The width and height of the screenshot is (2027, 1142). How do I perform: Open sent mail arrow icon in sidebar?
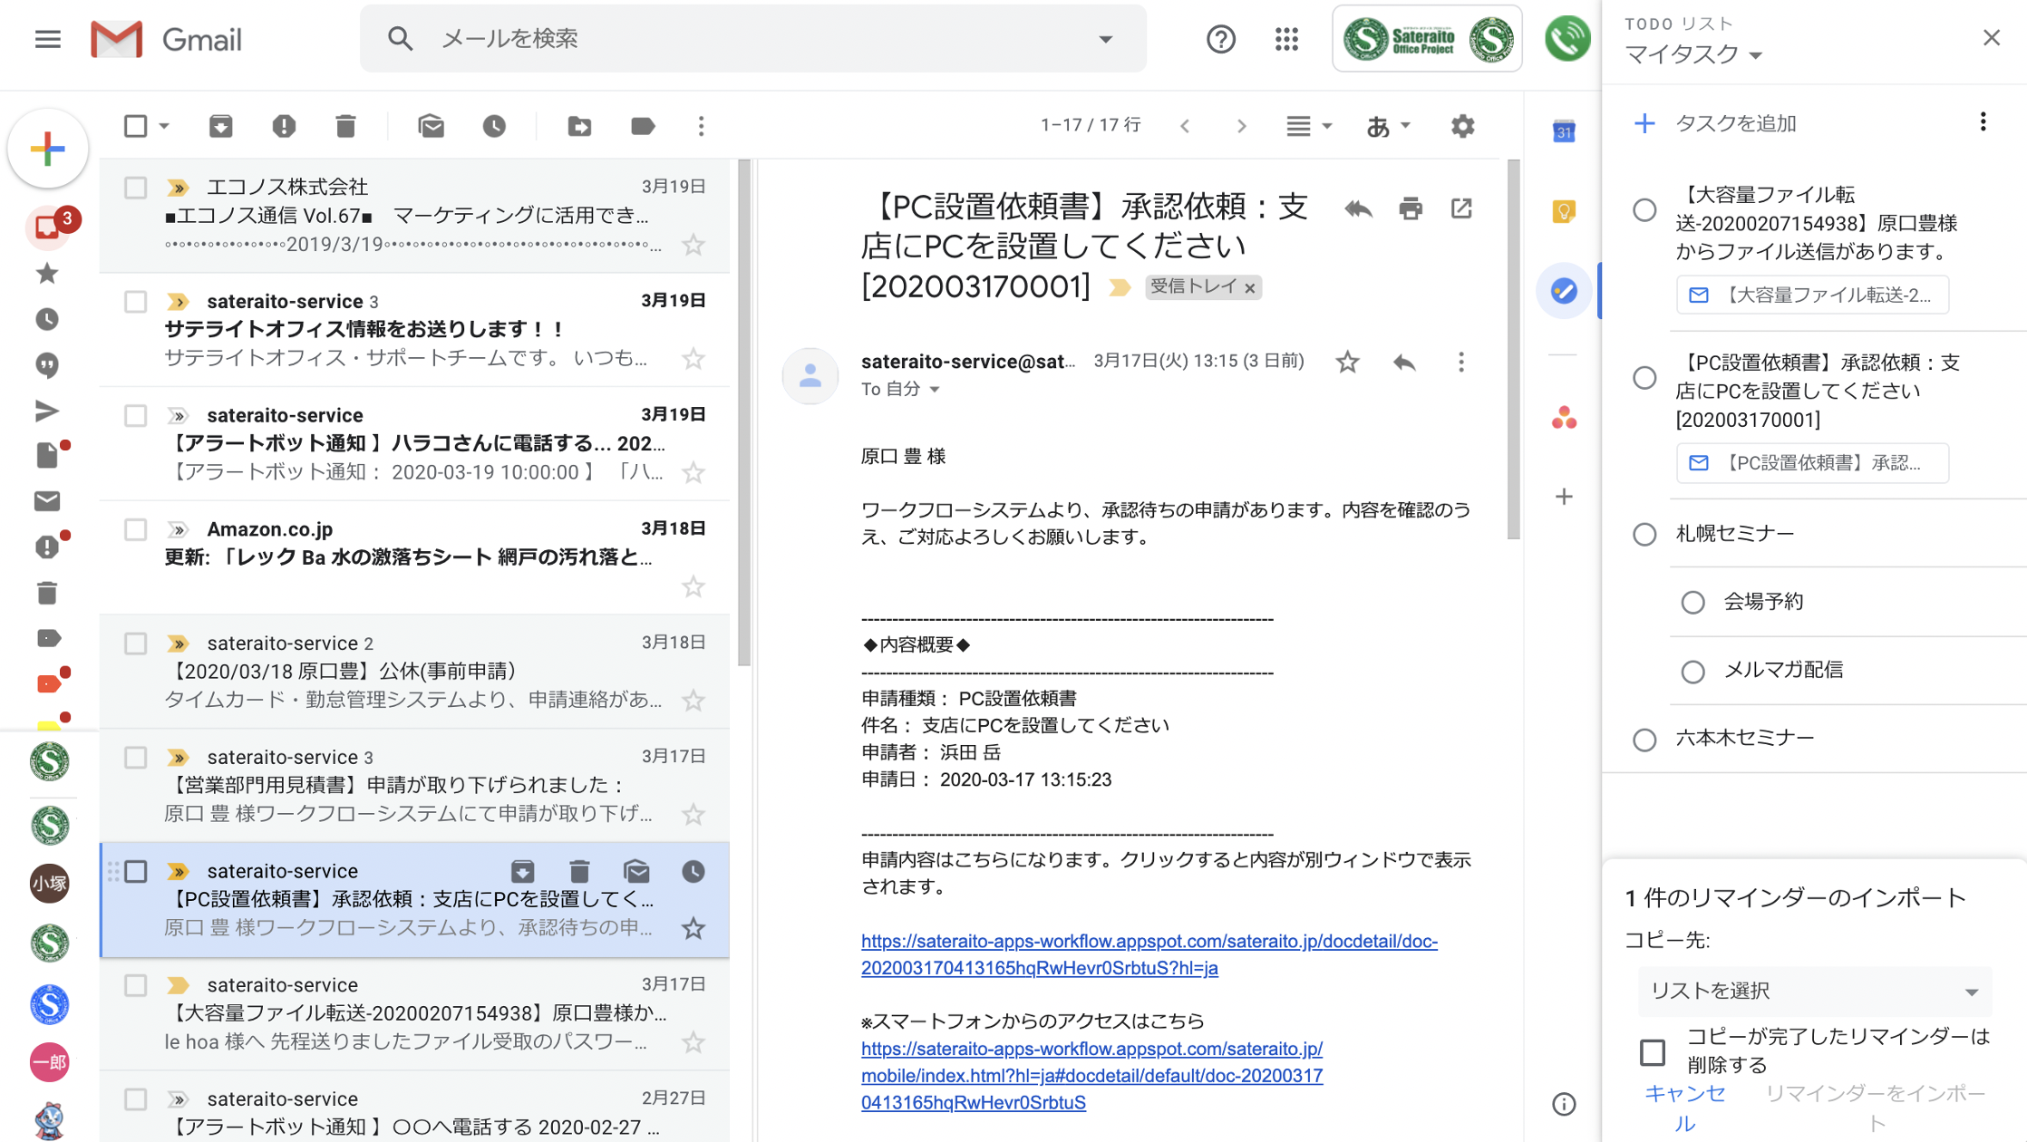(47, 411)
